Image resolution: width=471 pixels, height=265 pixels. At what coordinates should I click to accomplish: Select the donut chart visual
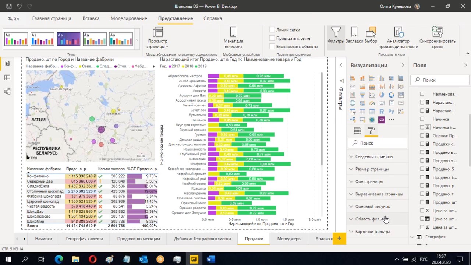[391, 95]
